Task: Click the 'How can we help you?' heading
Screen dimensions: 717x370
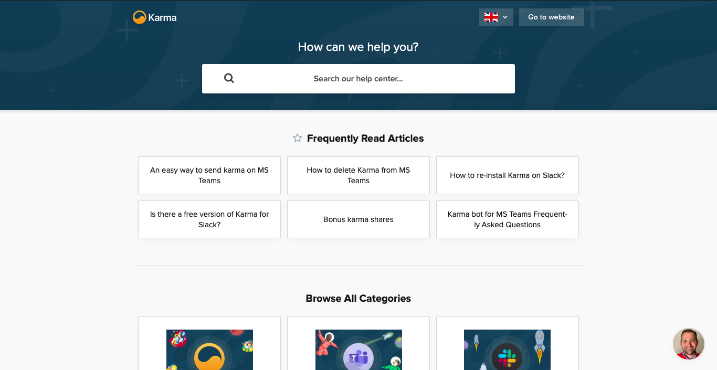Action: pyautogui.click(x=358, y=47)
